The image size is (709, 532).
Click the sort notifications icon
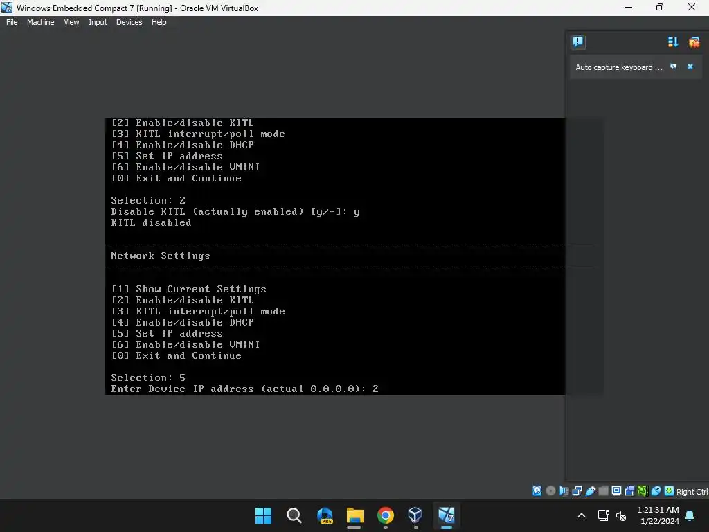(673, 42)
